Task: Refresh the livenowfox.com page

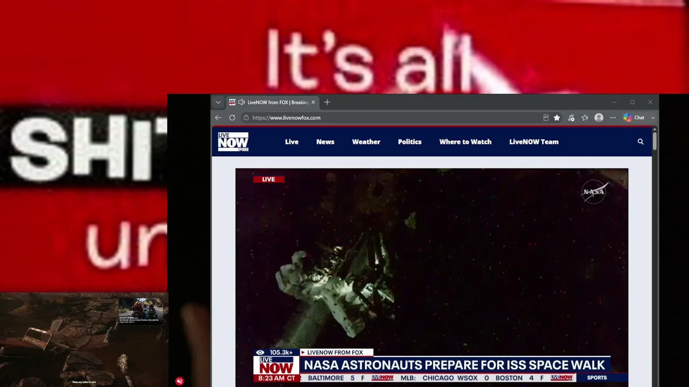Action: point(232,118)
